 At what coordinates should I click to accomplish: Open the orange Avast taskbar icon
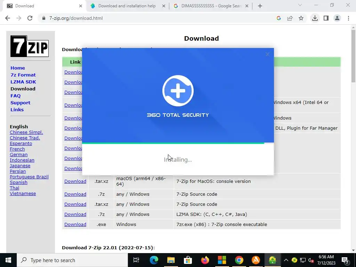[x=256, y=260]
